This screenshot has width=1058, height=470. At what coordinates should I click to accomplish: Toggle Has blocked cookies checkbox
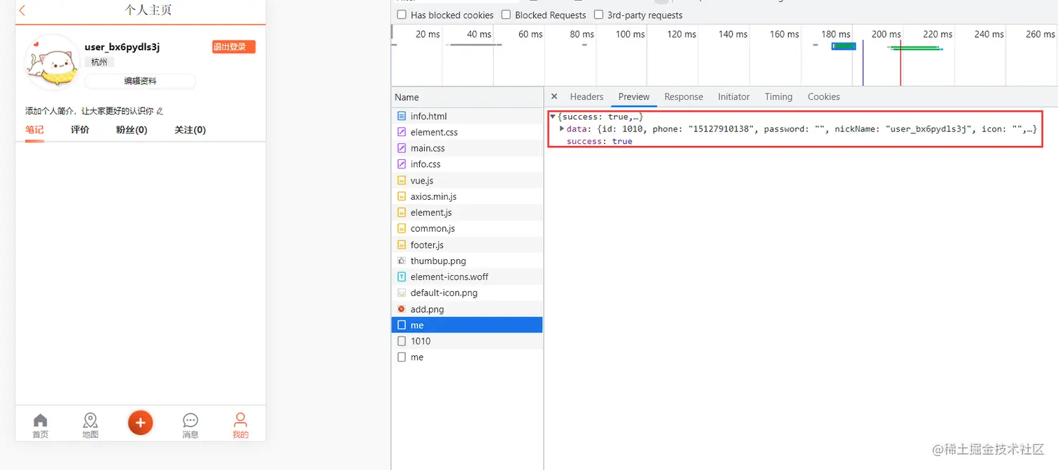pos(402,15)
